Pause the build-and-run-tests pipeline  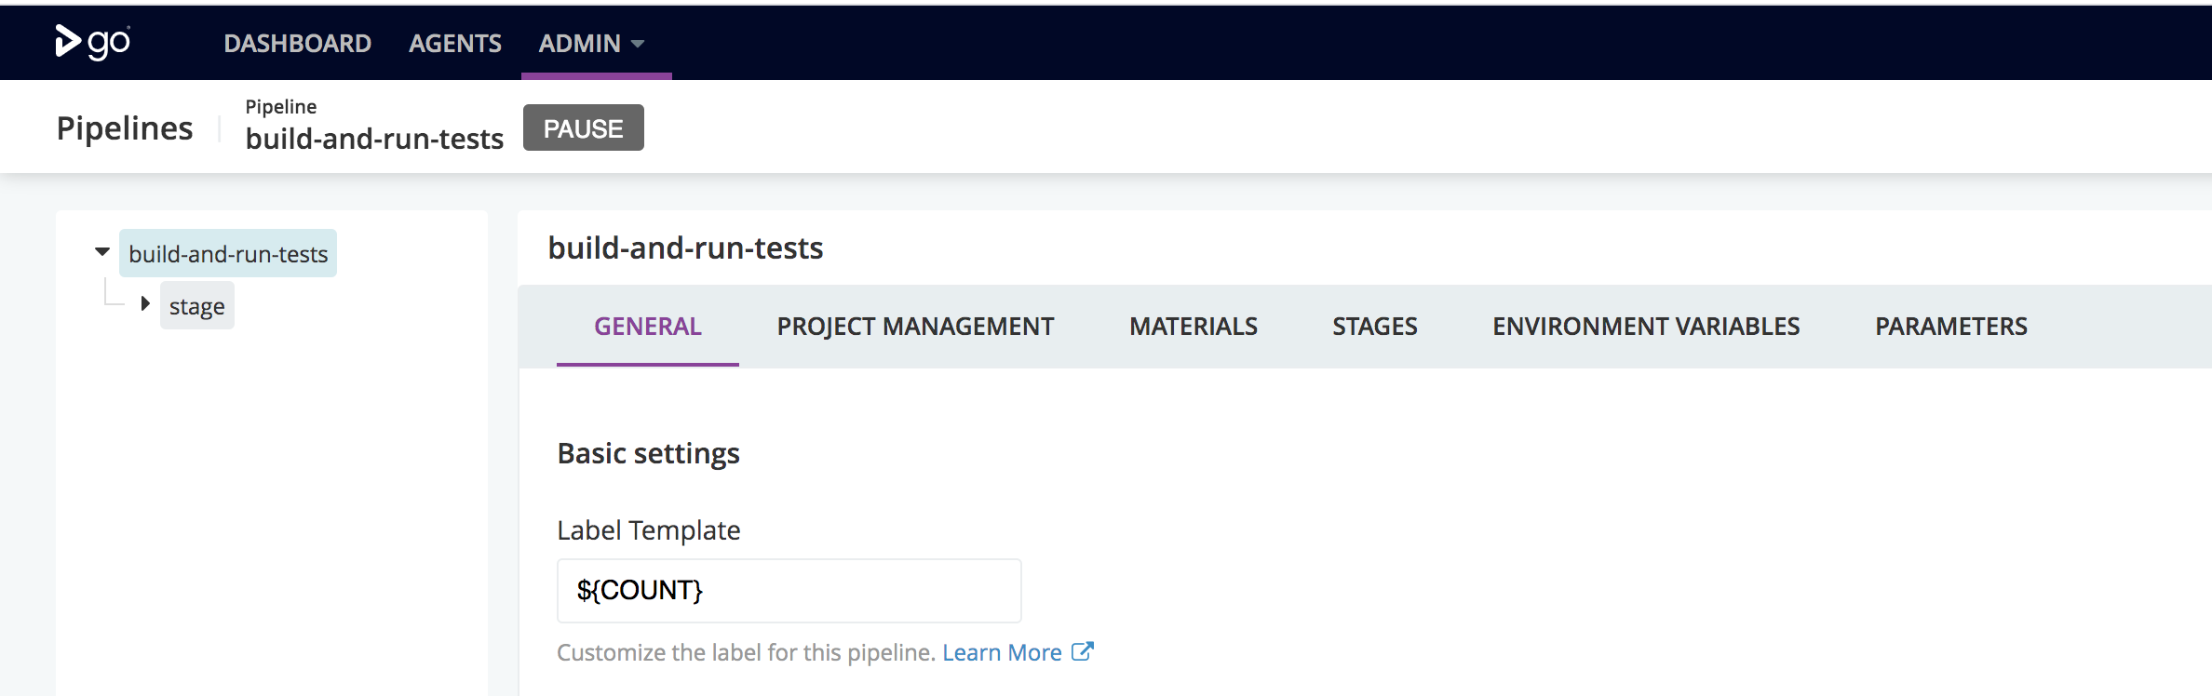click(x=583, y=128)
